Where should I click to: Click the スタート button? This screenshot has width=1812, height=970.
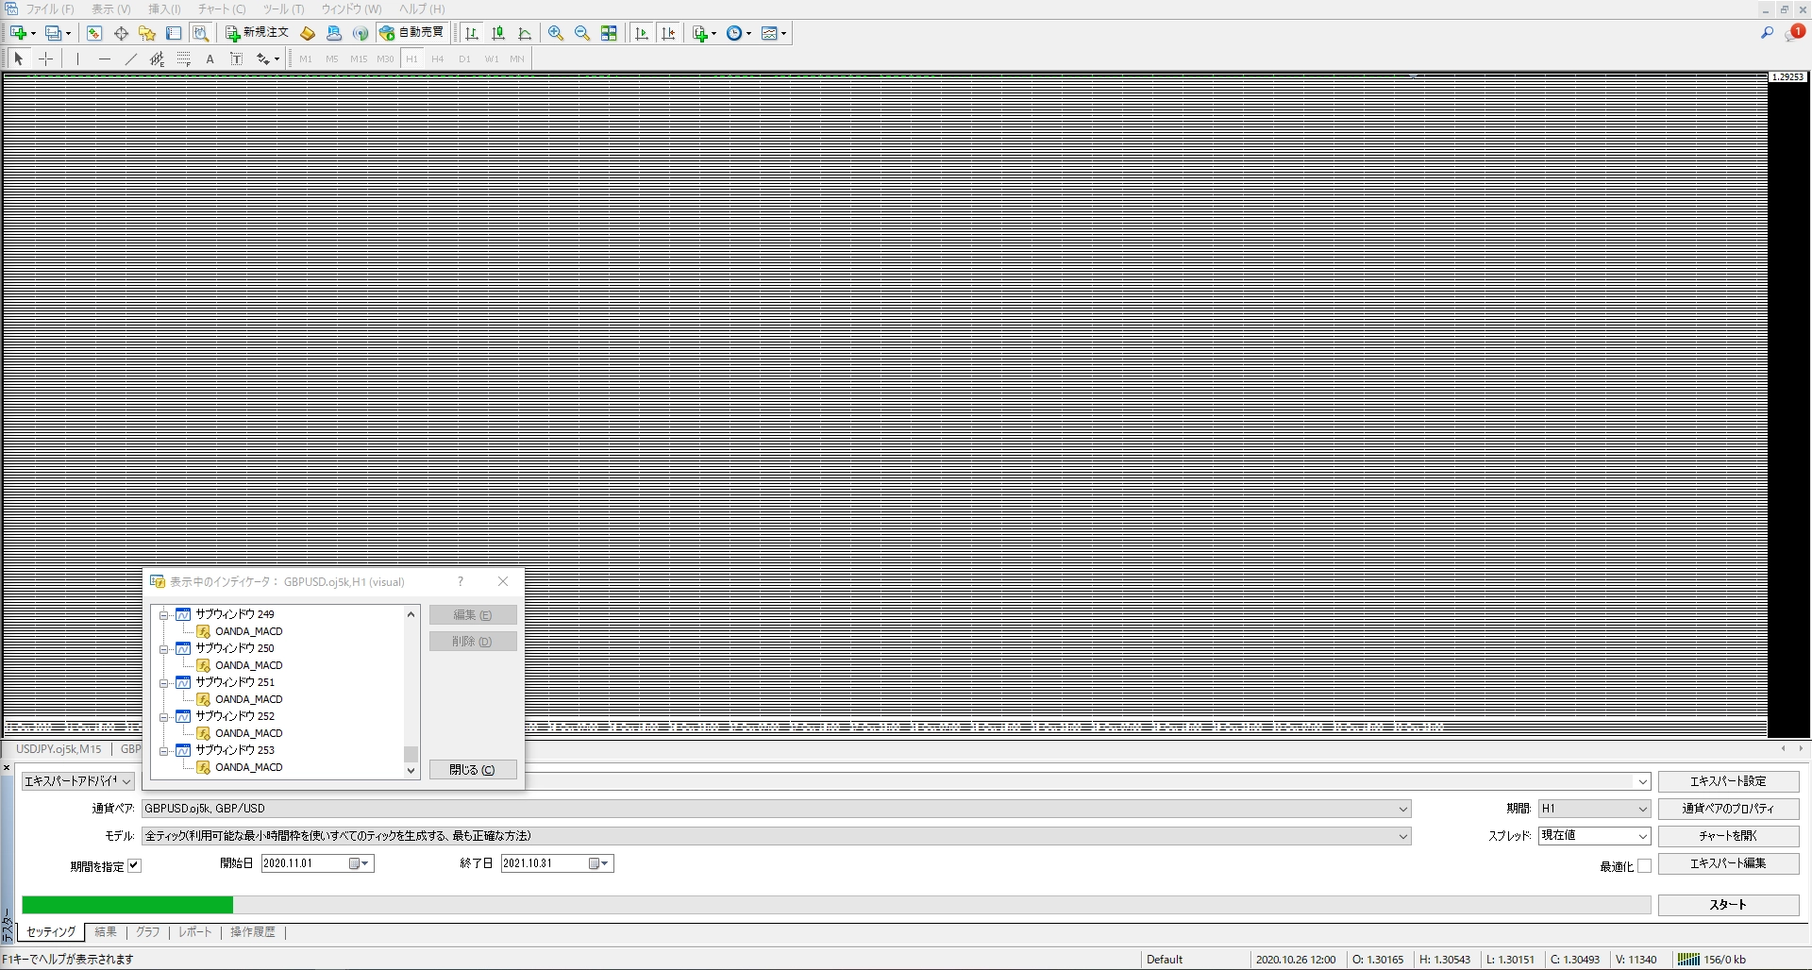pos(1727,904)
